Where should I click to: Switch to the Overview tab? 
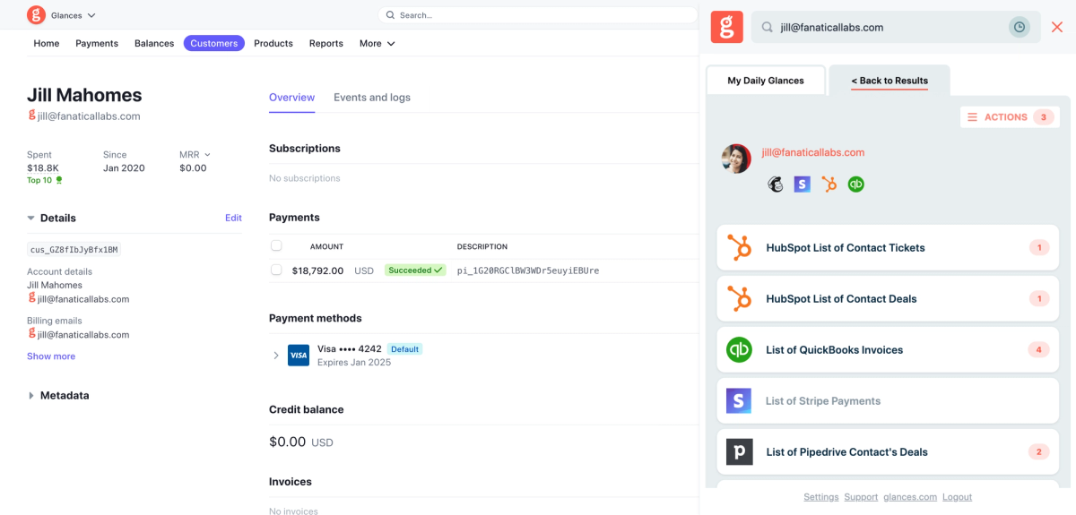coord(291,98)
